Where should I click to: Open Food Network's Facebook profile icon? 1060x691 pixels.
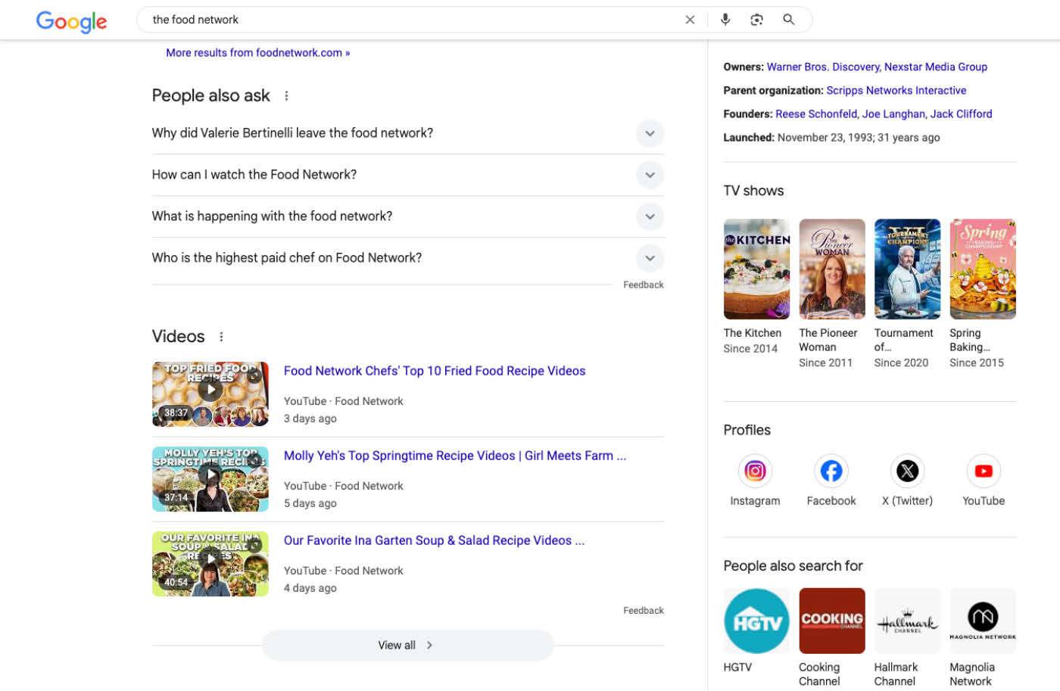pyautogui.click(x=831, y=471)
